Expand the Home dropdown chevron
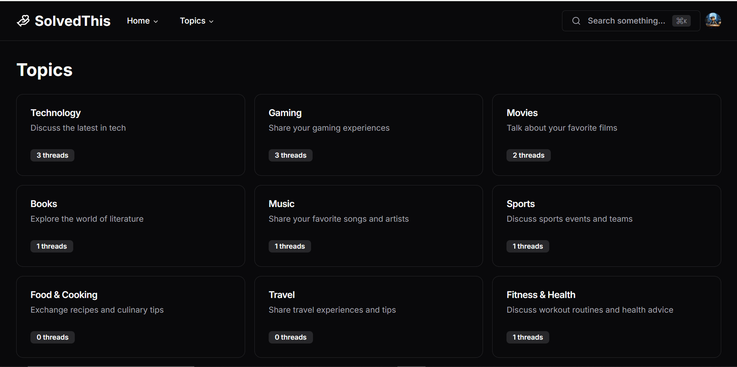737x367 pixels. click(156, 22)
